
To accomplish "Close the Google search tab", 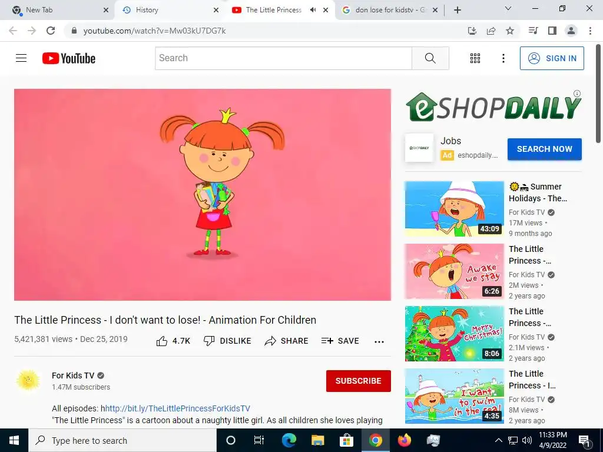I will 435,10.
